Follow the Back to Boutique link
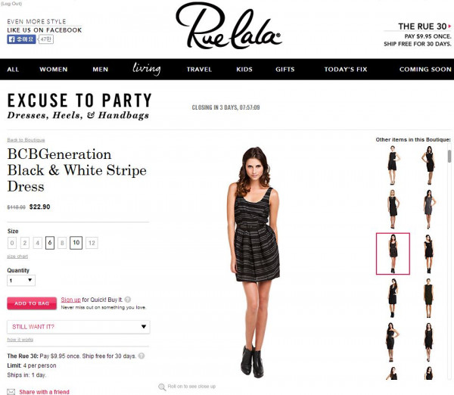 (26, 140)
